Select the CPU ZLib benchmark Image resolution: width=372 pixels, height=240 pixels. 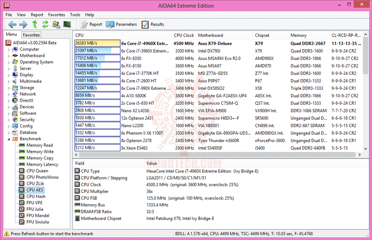pos(35,184)
